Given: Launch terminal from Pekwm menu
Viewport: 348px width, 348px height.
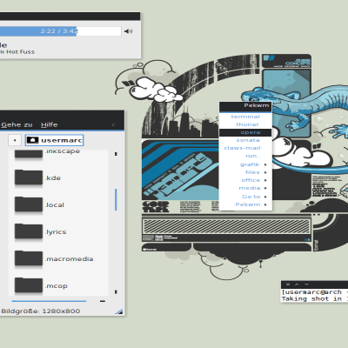Looking at the screenshot, I should (x=245, y=117).
